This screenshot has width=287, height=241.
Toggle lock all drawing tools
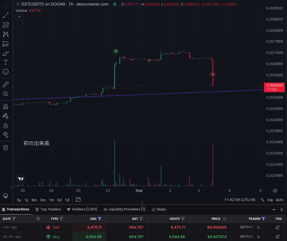click(5, 126)
